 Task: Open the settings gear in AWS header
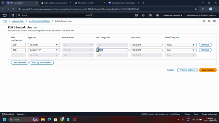click(x=157, y=15)
